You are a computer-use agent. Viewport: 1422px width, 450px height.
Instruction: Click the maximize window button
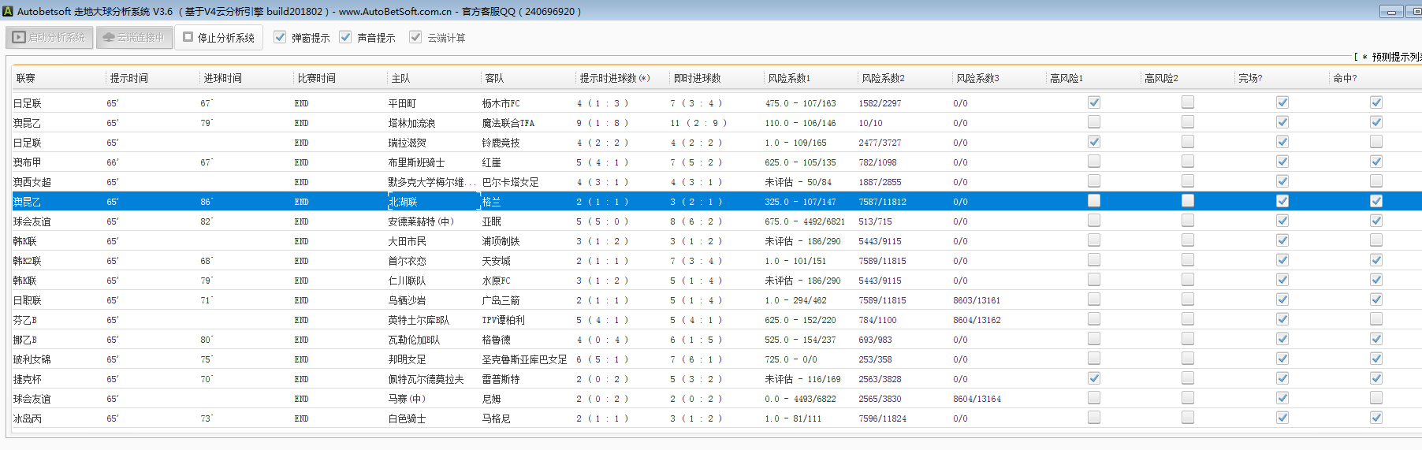coord(1415,12)
